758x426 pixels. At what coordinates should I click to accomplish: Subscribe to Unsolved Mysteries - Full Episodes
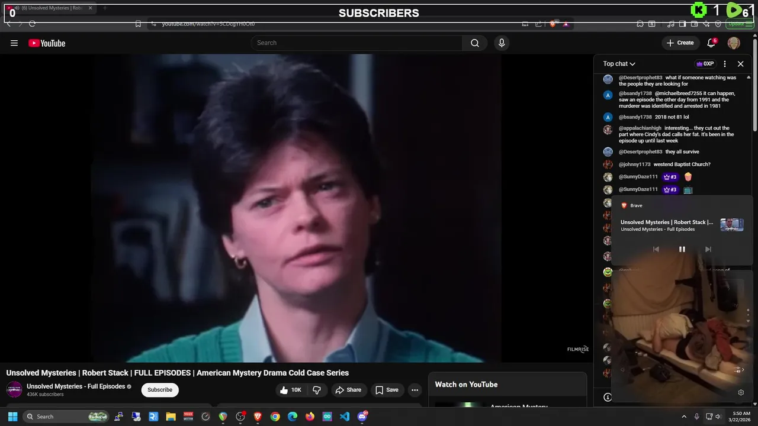[x=160, y=390]
